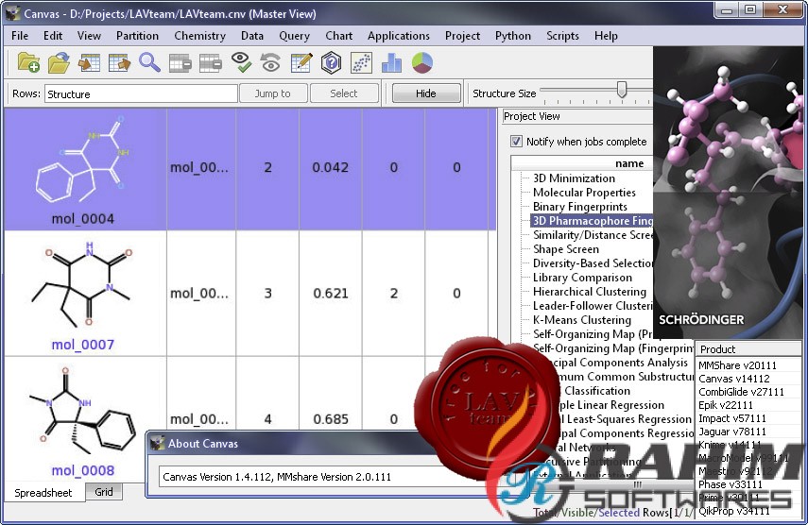The width and height of the screenshot is (808, 525).
Task: Open the Project menu
Action: pyautogui.click(x=462, y=36)
